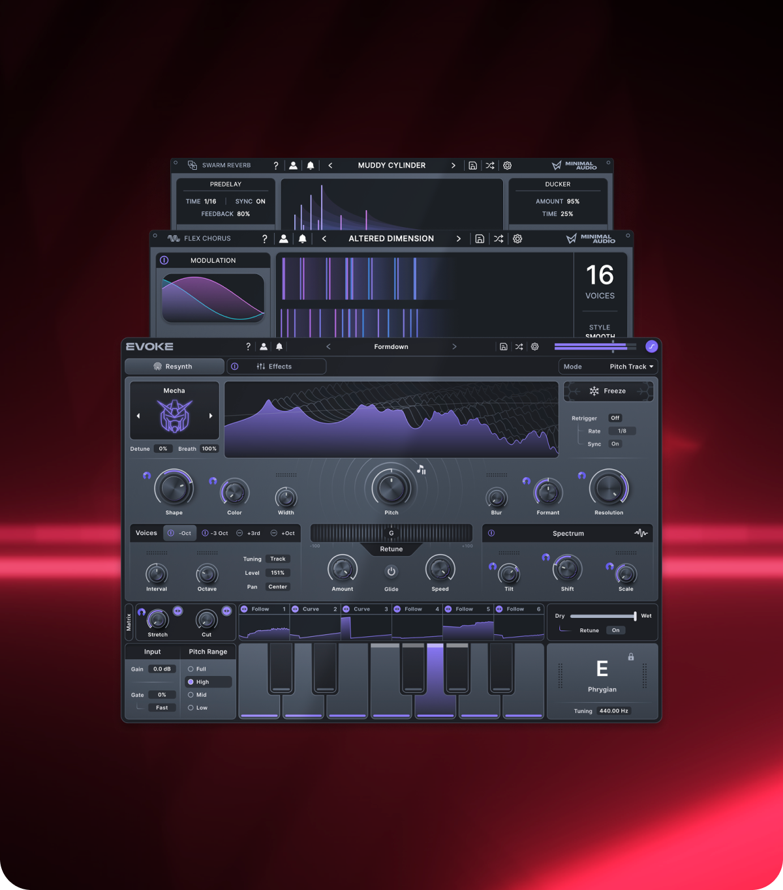Next preset arrow in Swarm Reverb
This screenshot has width=783, height=890.
[453, 166]
